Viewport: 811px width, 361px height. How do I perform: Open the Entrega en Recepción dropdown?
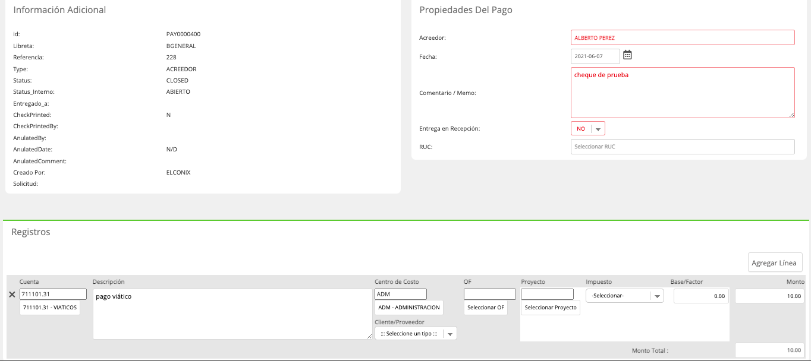[x=587, y=128]
